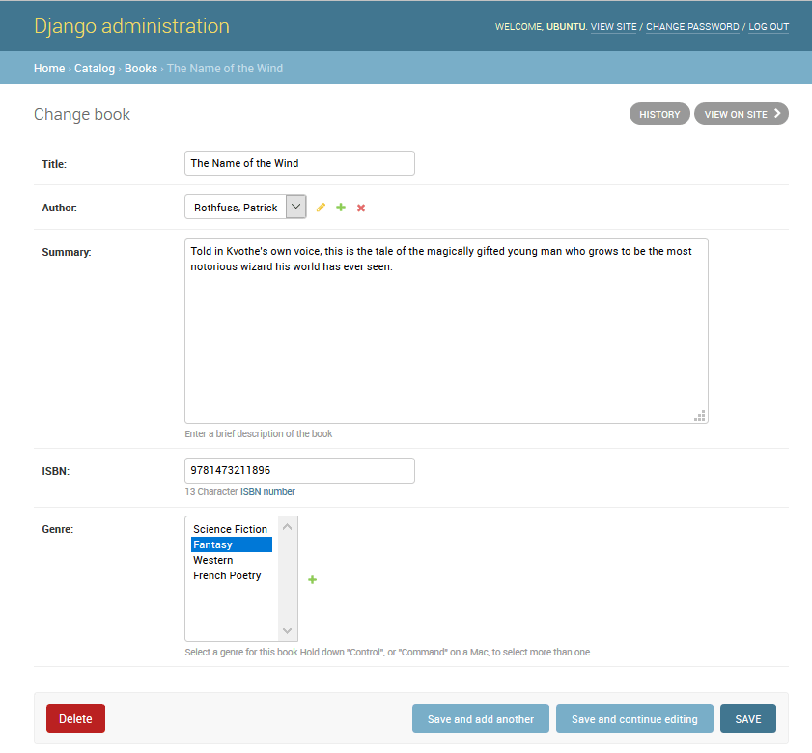
Task: Select Fantasy in the Genre list
Action: pos(231,544)
